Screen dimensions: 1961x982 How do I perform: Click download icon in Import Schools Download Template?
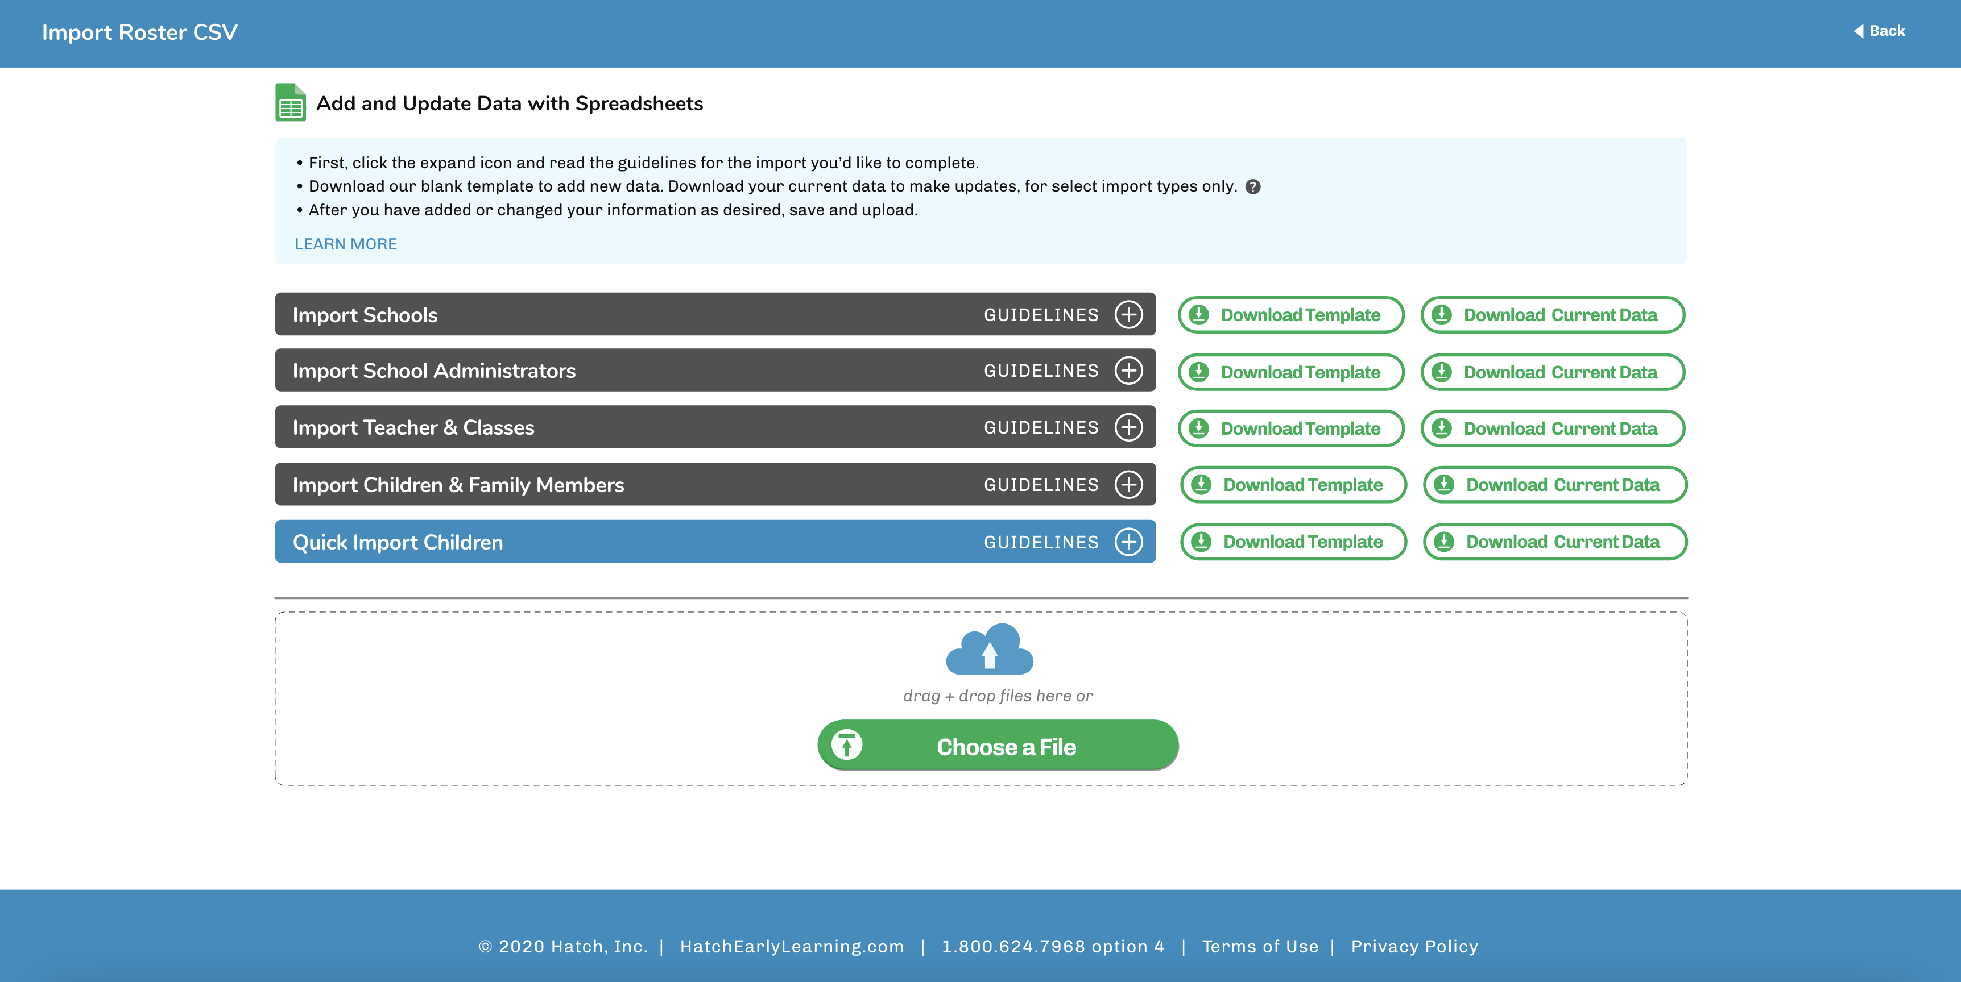coord(1199,314)
